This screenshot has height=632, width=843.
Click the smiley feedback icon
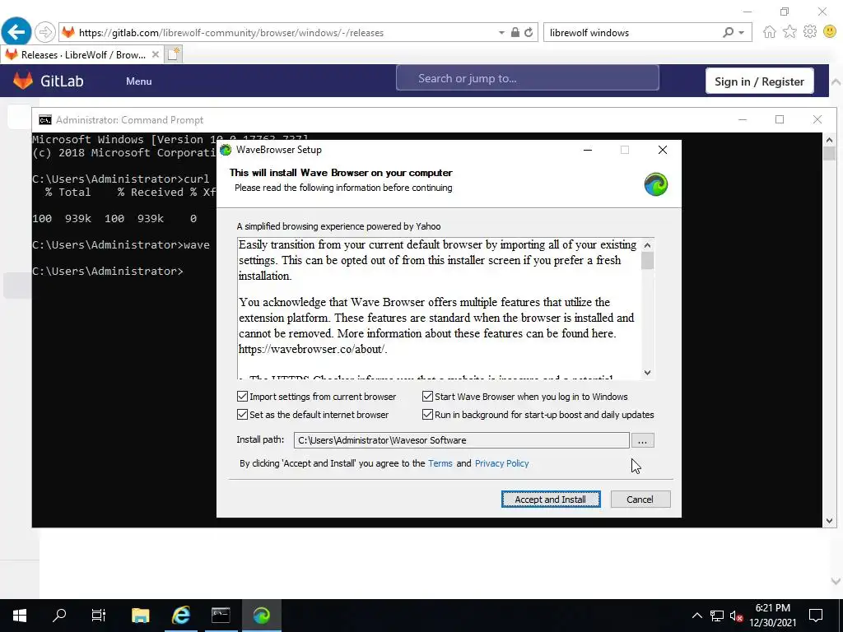(830, 32)
